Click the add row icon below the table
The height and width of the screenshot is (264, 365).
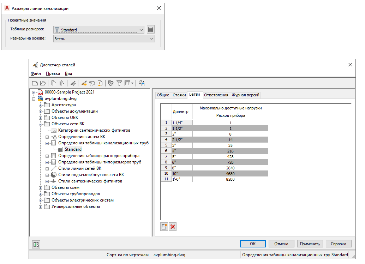[164, 227]
